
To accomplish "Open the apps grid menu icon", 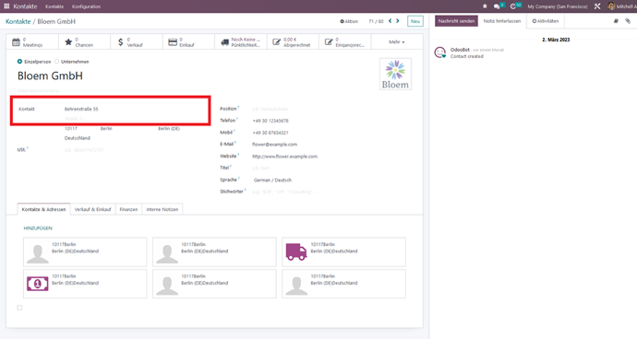I will [x=6, y=6].
